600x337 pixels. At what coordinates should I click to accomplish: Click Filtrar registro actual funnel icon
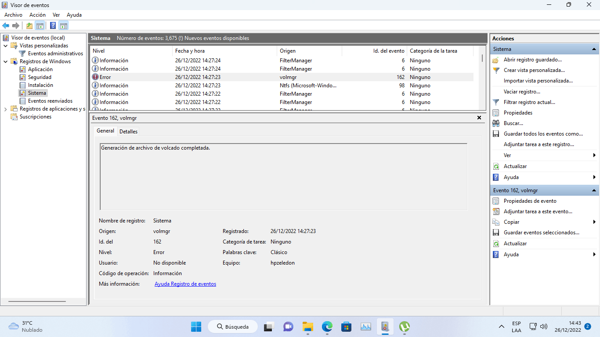point(496,102)
